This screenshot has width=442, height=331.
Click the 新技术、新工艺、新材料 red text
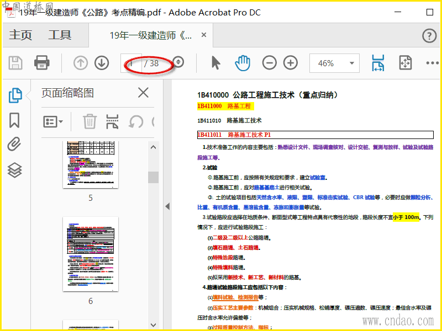point(255,277)
